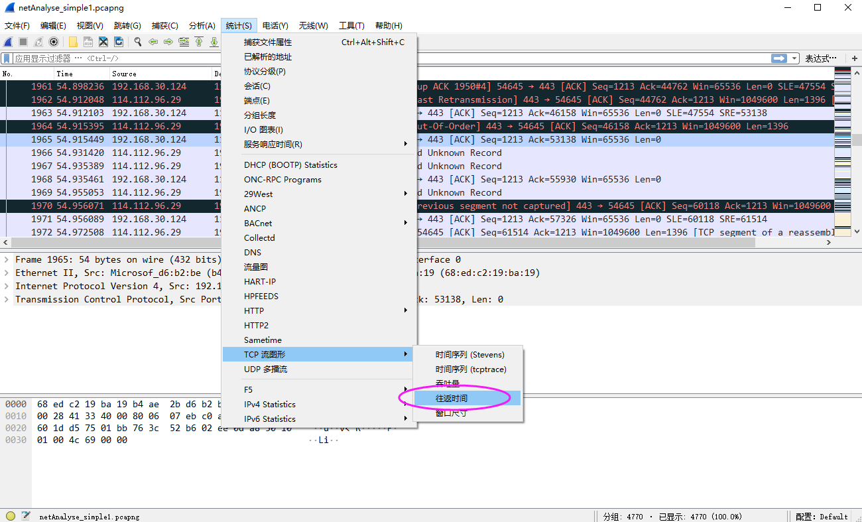
Task: Click the filter bookmark icon
Action: pyautogui.click(x=7, y=58)
